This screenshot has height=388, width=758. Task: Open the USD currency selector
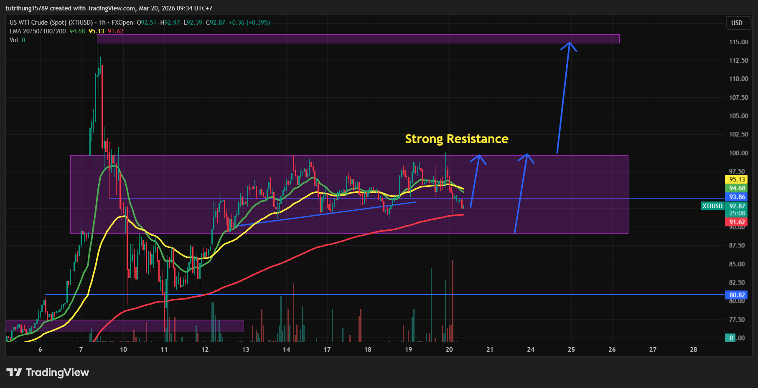click(x=736, y=23)
